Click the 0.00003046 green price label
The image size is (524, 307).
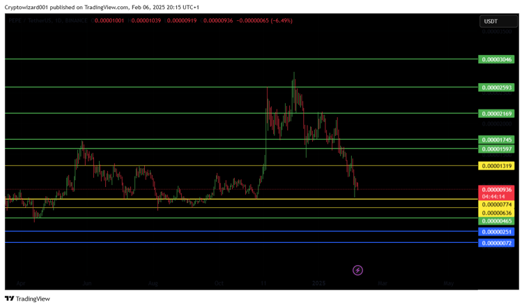[x=497, y=59]
